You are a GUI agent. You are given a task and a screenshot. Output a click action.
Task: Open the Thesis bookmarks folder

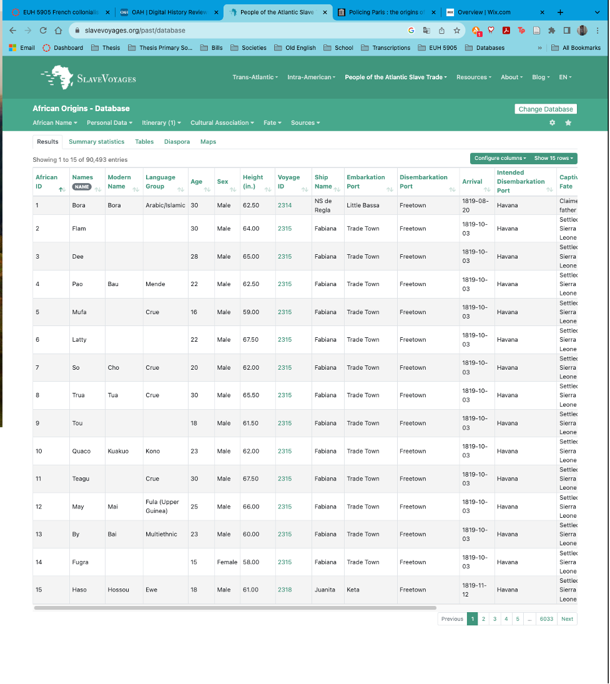(x=106, y=48)
